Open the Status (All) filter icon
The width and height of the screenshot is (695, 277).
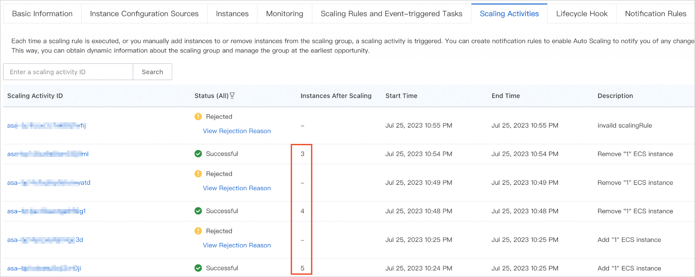232,95
